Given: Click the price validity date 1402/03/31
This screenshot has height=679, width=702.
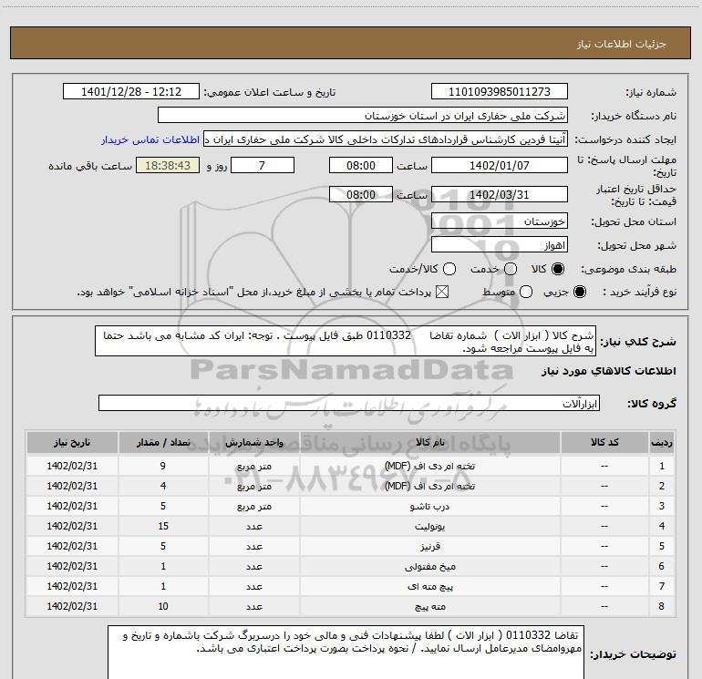Looking at the screenshot, I should point(500,194).
